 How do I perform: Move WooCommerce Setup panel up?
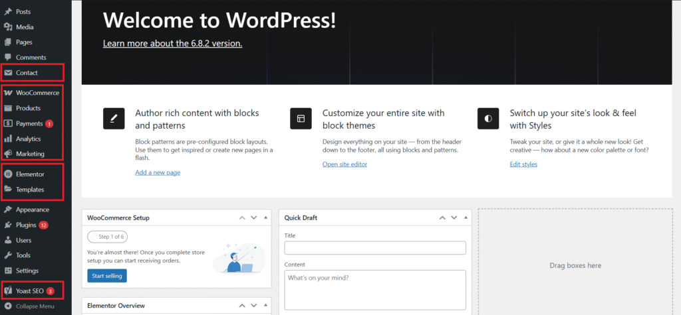pos(242,218)
